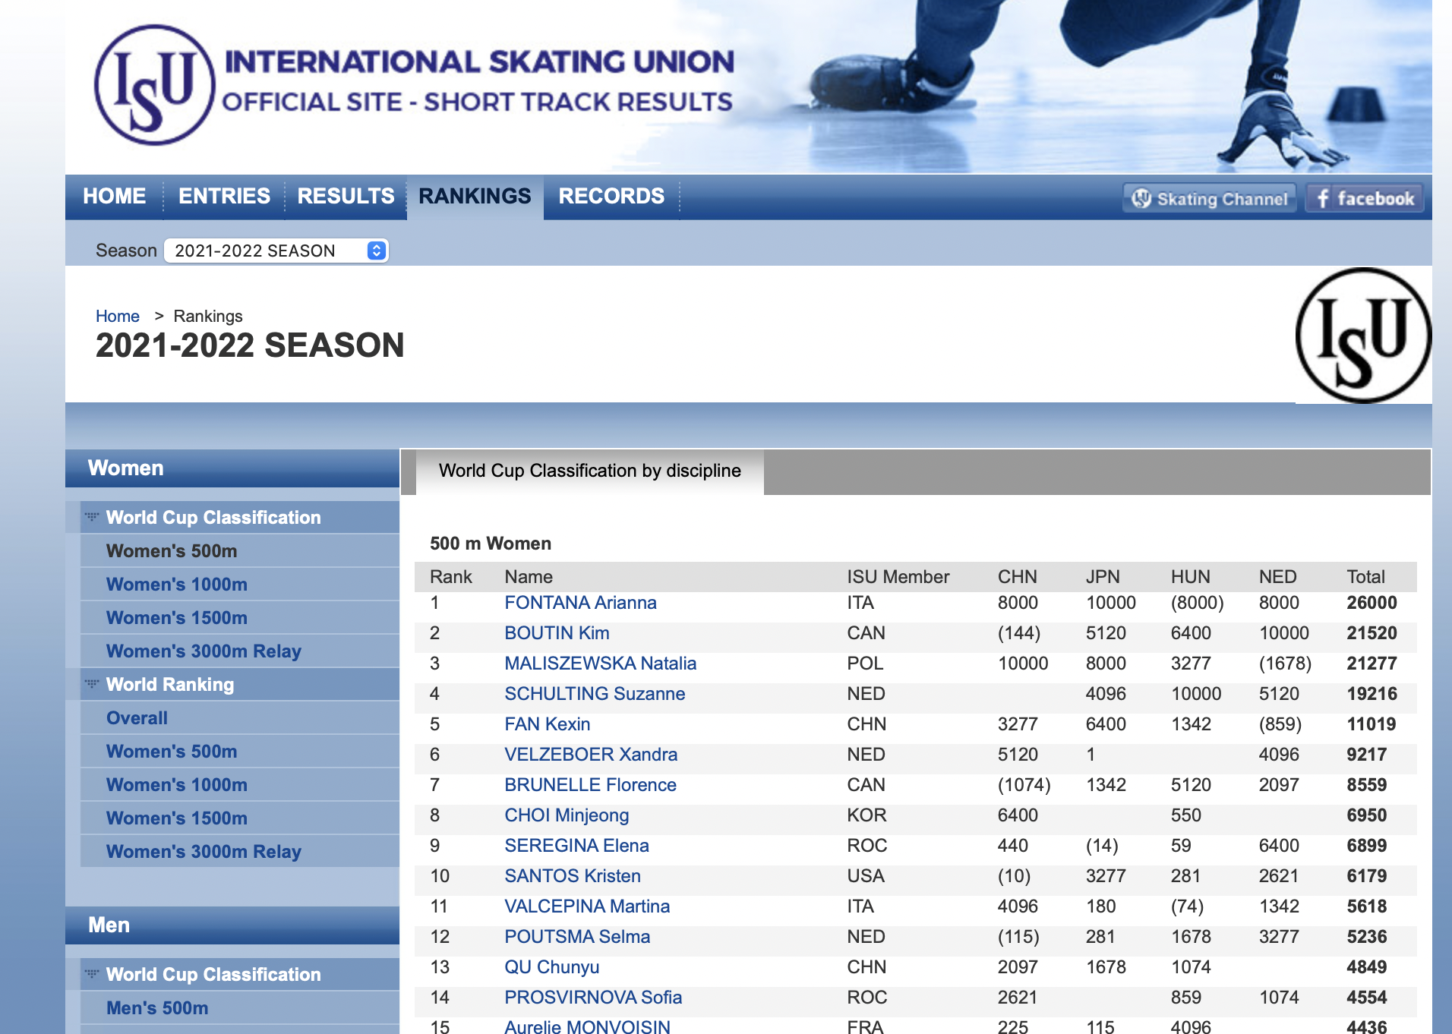Open Women's 3000m Relay World Cup Classification
1452x1034 pixels.
click(x=204, y=651)
